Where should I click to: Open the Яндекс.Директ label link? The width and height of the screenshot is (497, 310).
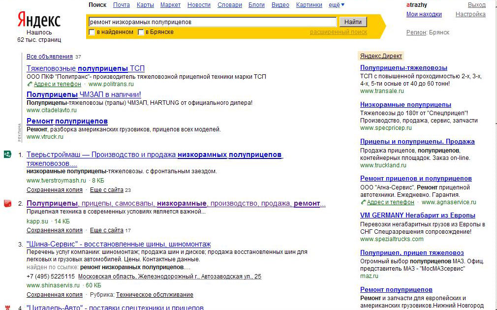381,56
